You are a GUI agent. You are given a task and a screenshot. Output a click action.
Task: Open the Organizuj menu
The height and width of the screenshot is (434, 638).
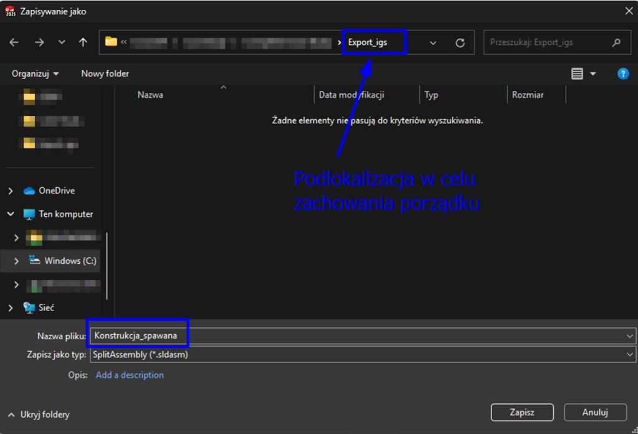pyautogui.click(x=36, y=74)
